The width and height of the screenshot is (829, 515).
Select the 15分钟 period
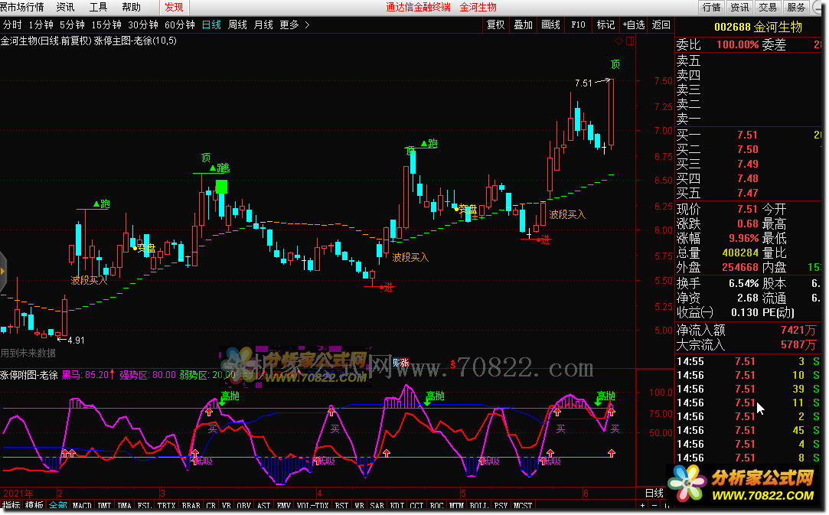pos(106,24)
